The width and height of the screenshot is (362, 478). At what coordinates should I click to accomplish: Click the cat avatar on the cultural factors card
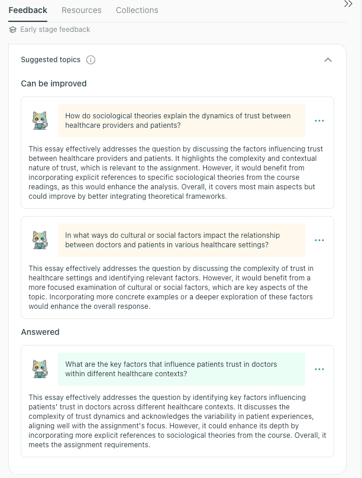tap(40, 240)
